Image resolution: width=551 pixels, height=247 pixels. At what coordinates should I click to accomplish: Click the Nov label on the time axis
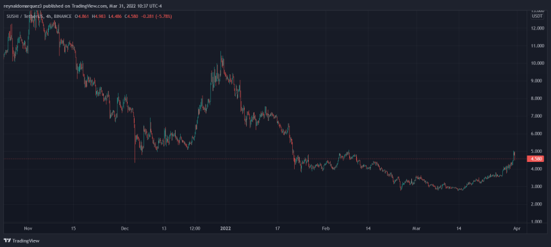click(x=28, y=228)
